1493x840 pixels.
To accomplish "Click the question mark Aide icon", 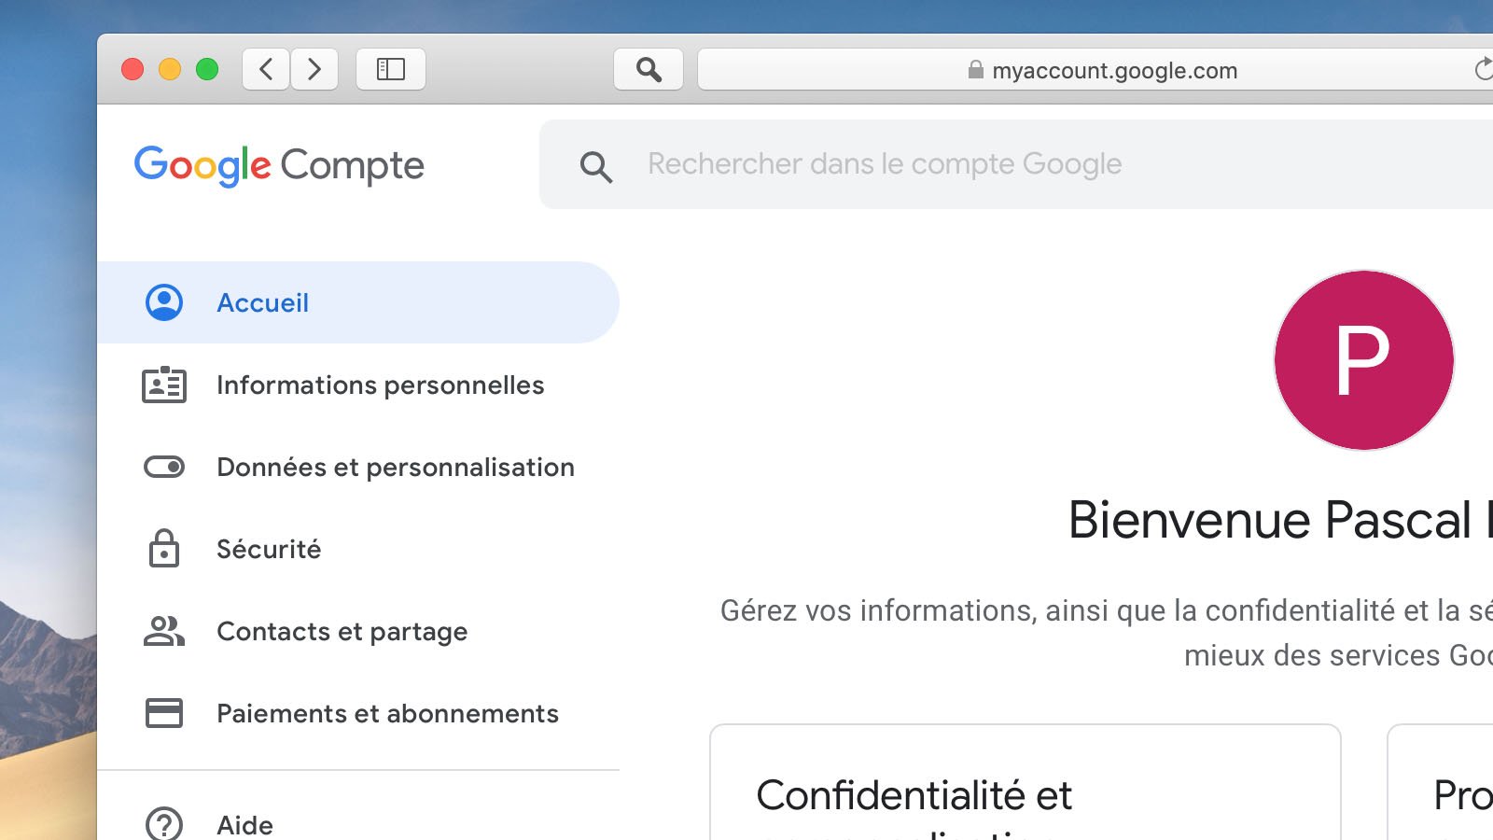I will pyautogui.click(x=164, y=824).
